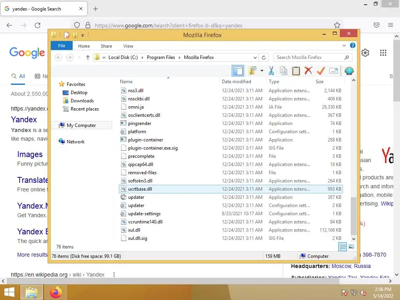Click the red X Delete icon
Image resolution: width=400 pixels, height=300 pixels.
pos(308,70)
